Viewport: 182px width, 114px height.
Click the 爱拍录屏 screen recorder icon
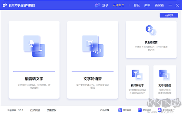pyautogui.click(x=140, y=110)
